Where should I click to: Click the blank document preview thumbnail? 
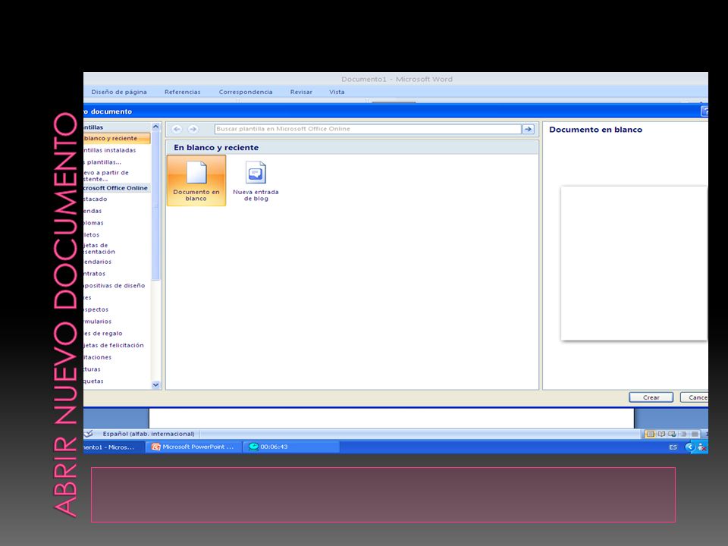pyautogui.click(x=634, y=263)
